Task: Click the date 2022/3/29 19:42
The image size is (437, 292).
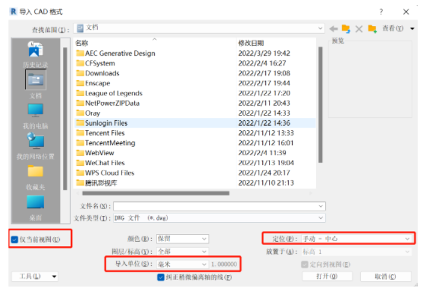Action: pyautogui.click(x=264, y=53)
